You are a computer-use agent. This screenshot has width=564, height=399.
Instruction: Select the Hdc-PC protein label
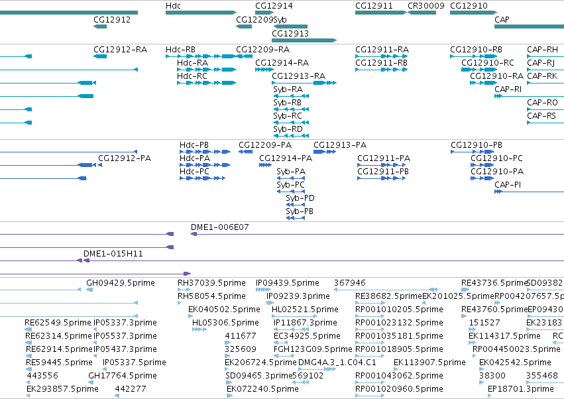point(194,172)
